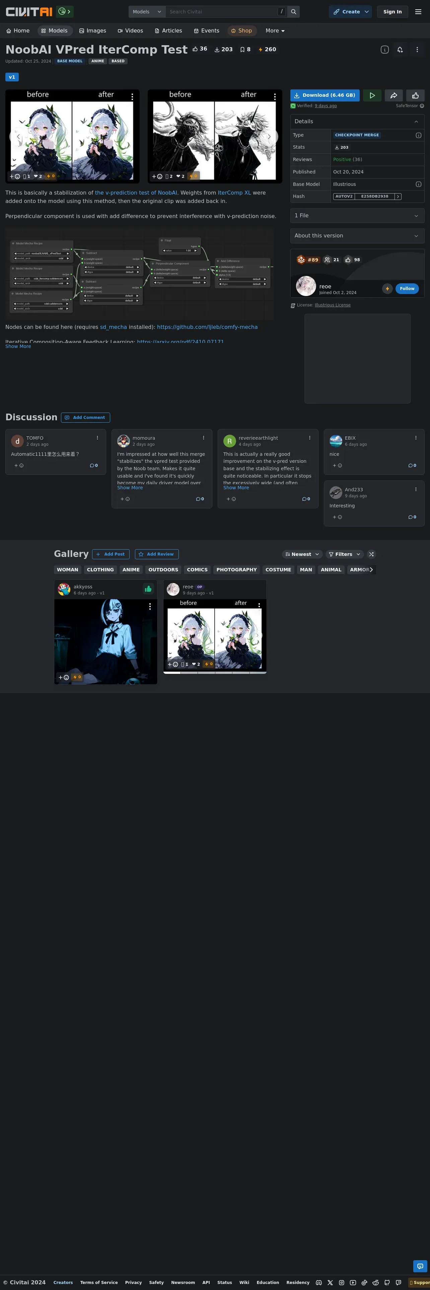Follow creator reoe
Screen dimensions: 430x1290
click(x=407, y=288)
